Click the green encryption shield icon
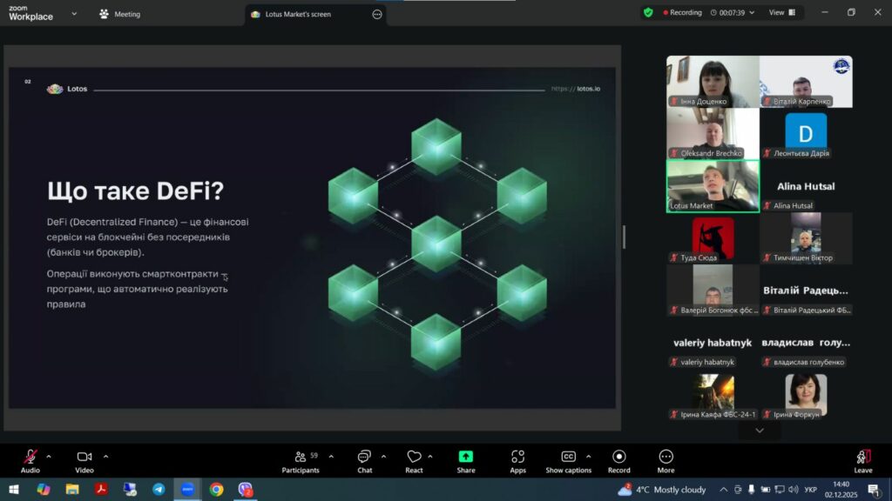Image resolution: width=892 pixels, height=501 pixels. click(x=648, y=13)
